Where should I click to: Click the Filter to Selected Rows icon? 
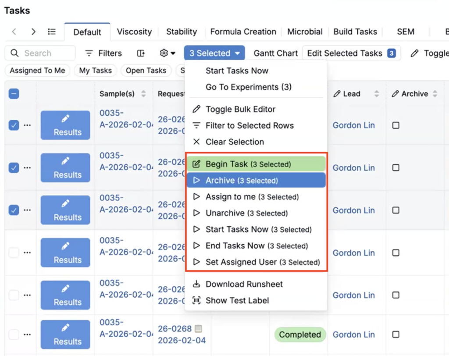pyautogui.click(x=196, y=125)
